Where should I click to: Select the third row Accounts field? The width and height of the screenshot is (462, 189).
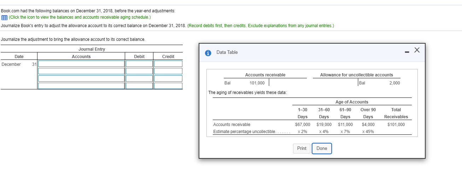point(81,78)
